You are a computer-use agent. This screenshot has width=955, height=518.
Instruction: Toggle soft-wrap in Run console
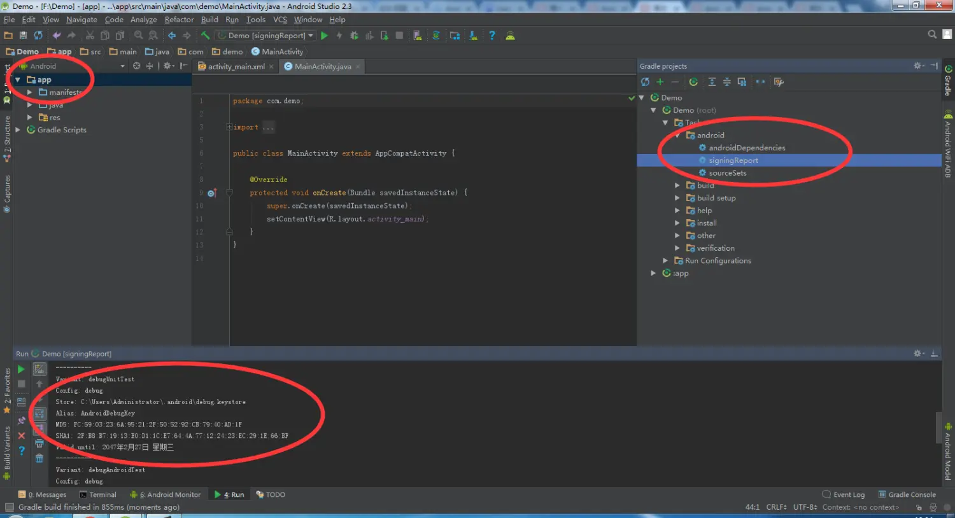pyautogui.click(x=39, y=414)
